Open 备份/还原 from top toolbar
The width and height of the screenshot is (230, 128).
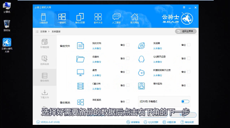pyautogui.click(x=80, y=19)
